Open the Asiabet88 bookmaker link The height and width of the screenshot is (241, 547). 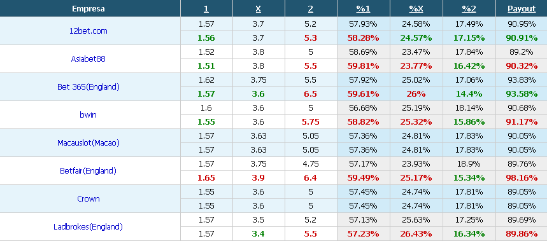click(x=89, y=59)
